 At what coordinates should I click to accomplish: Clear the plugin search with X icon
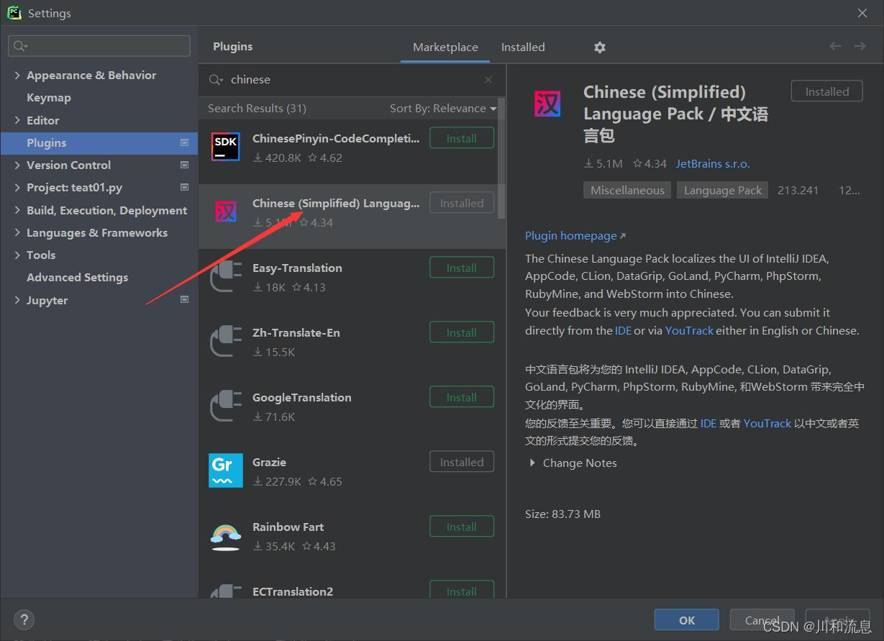[488, 80]
